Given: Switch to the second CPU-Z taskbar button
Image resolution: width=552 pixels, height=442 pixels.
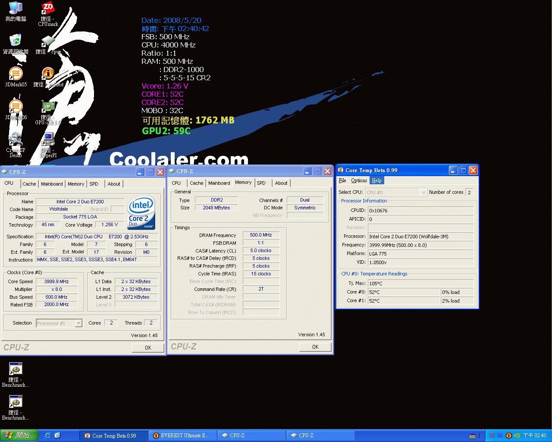Looking at the screenshot, I should [x=321, y=436].
